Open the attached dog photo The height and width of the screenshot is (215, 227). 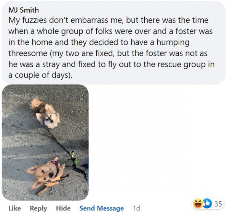coord(45,142)
